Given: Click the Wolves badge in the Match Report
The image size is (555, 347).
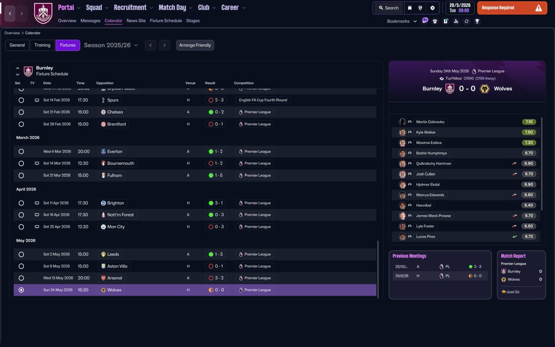Looking at the screenshot, I should click(504, 279).
